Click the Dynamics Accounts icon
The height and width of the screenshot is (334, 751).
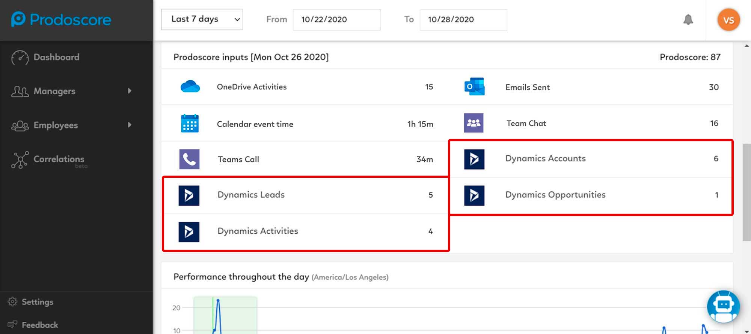[x=474, y=159]
